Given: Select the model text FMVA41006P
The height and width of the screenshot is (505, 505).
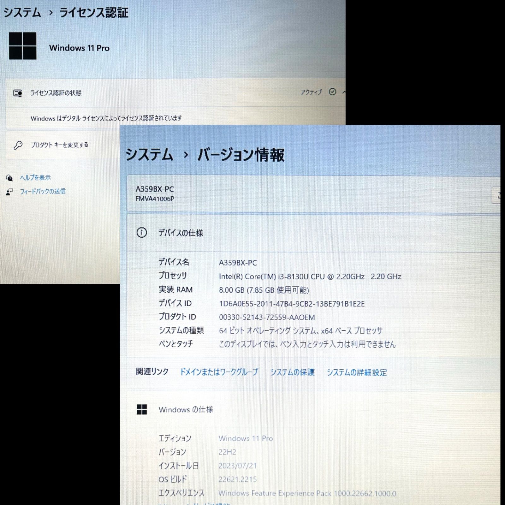Looking at the screenshot, I should coord(155,199).
